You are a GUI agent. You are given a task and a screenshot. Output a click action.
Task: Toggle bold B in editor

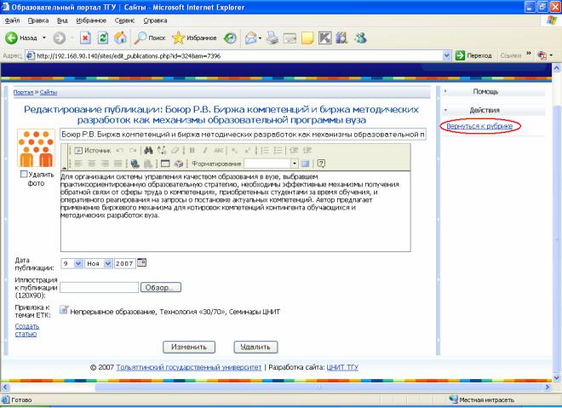point(192,151)
